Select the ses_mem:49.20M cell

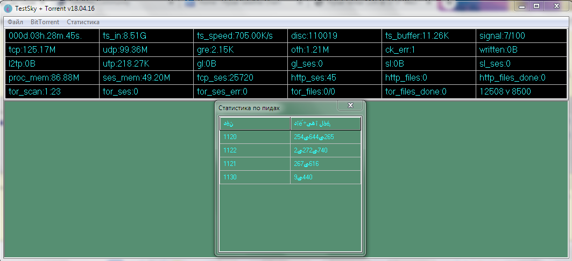click(146, 77)
